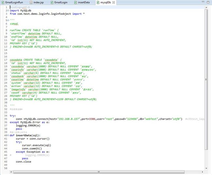Click the vertical scrollbar thumb
Screen dimensions: 212x175
206,79
